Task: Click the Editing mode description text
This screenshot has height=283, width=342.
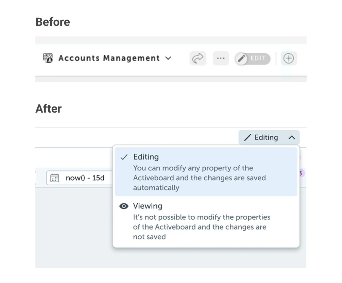Action: (x=199, y=178)
